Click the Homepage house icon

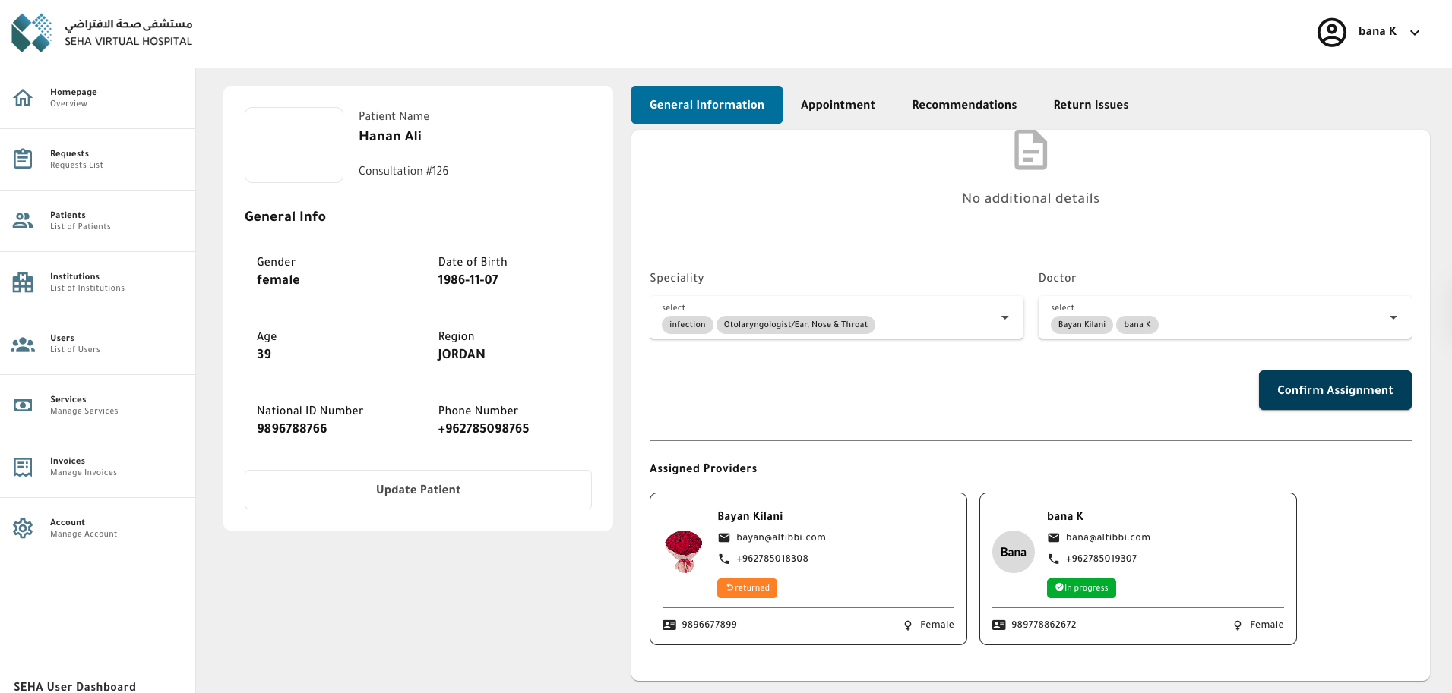click(x=23, y=98)
